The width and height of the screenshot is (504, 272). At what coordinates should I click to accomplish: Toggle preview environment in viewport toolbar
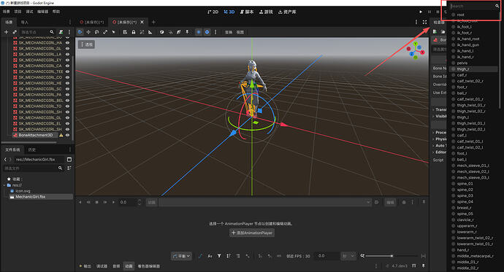tap(207, 32)
